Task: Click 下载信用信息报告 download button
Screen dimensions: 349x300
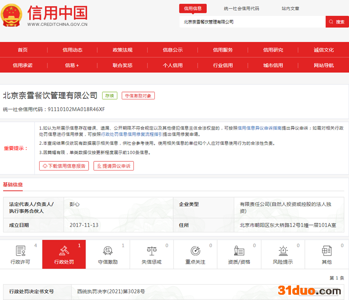Action: [x=64, y=166]
